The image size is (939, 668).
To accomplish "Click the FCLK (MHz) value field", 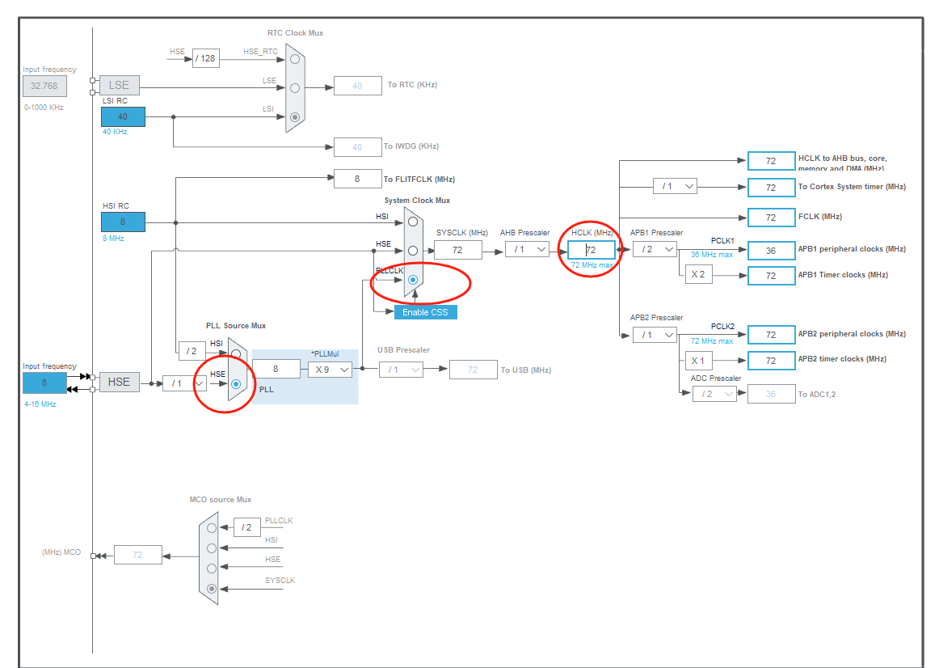I will point(771,218).
